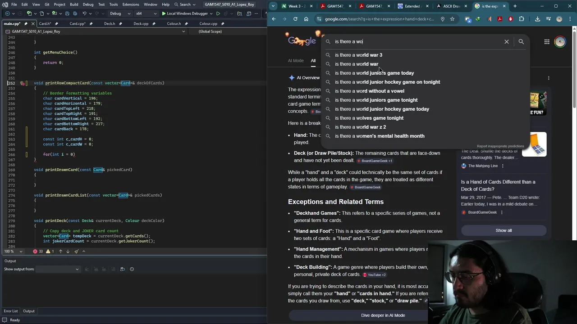Click red error count 33 indicator
This screenshot has width=577, height=324.
pyautogui.click(x=38, y=251)
